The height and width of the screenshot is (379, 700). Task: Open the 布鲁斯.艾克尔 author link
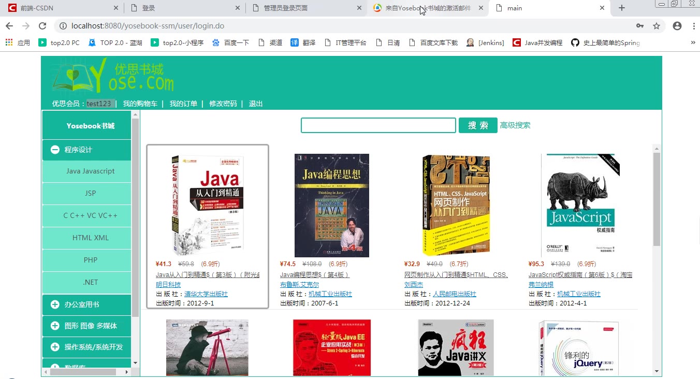click(299, 285)
